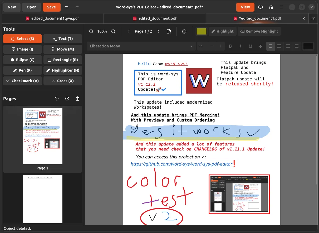Click the orange Save button
The image size is (319, 233).
(51, 7)
